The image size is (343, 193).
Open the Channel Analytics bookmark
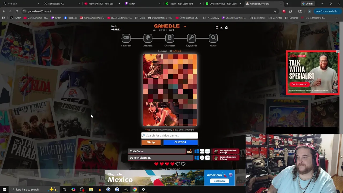tap(233, 18)
